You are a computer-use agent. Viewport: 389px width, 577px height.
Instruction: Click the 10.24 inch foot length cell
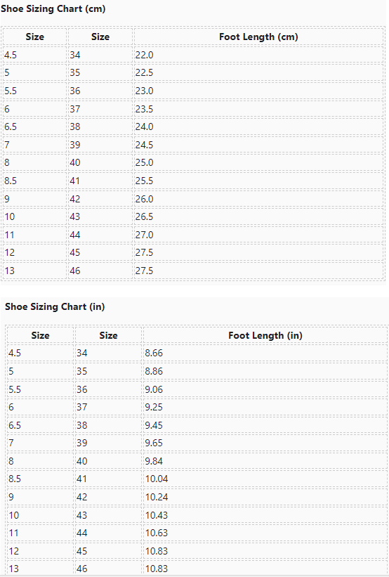tap(265, 497)
